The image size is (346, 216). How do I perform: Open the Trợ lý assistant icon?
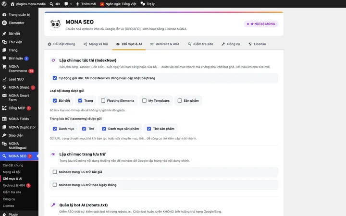point(143,4)
